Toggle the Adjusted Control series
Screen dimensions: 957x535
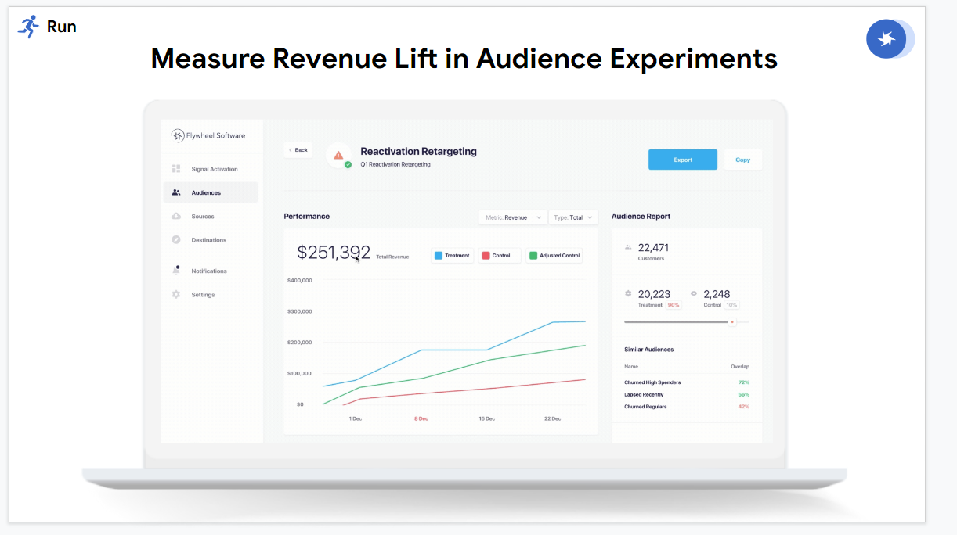point(554,256)
